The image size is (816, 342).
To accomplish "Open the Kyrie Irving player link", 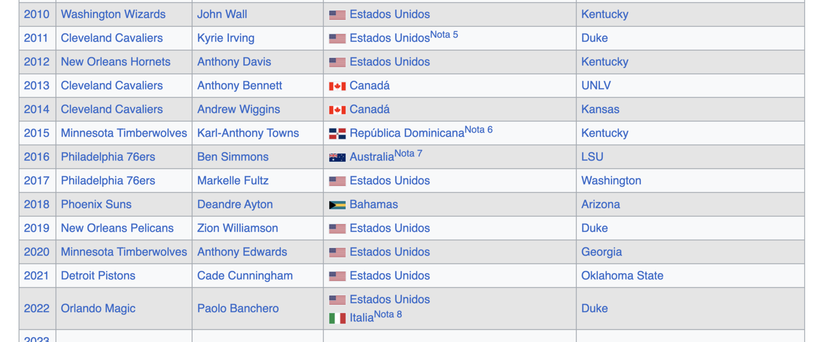I will [x=226, y=38].
